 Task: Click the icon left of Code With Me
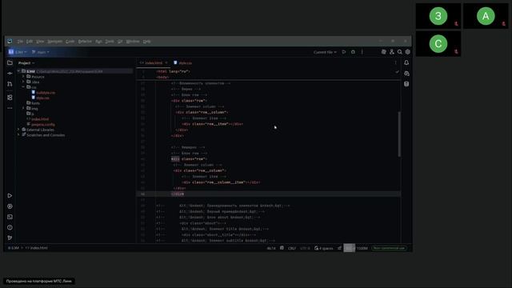coord(384,52)
